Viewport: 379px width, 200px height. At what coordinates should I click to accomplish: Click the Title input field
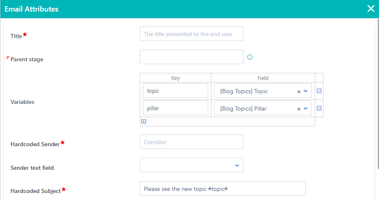pos(192,34)
